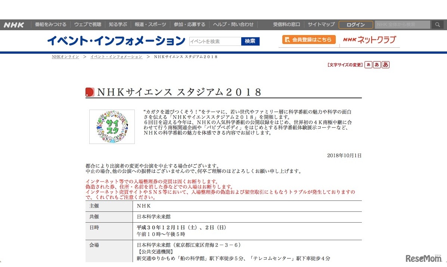Follow the NHKオンライン breadcrumb link
Image resolution: width=447 pixels, height=267 pixels.
(66, 57)
